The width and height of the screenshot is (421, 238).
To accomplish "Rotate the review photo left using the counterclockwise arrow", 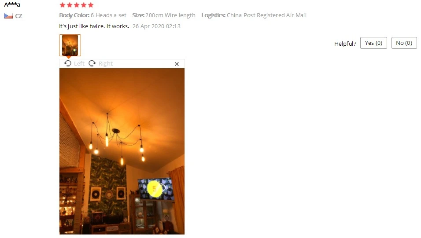I will click(68, 63).
